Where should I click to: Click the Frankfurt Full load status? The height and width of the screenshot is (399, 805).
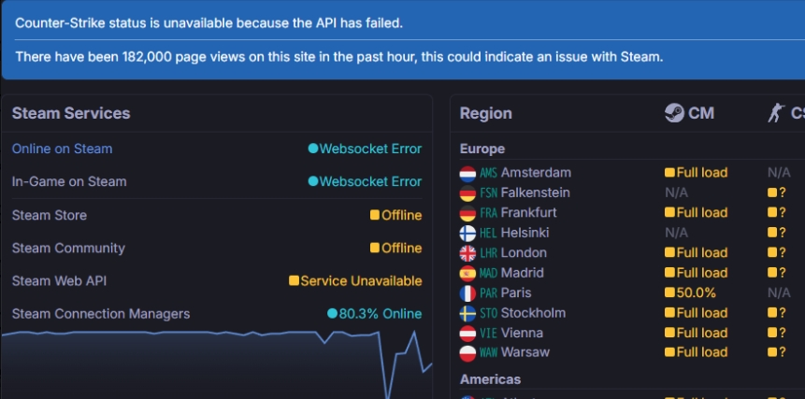pos(696,213)
